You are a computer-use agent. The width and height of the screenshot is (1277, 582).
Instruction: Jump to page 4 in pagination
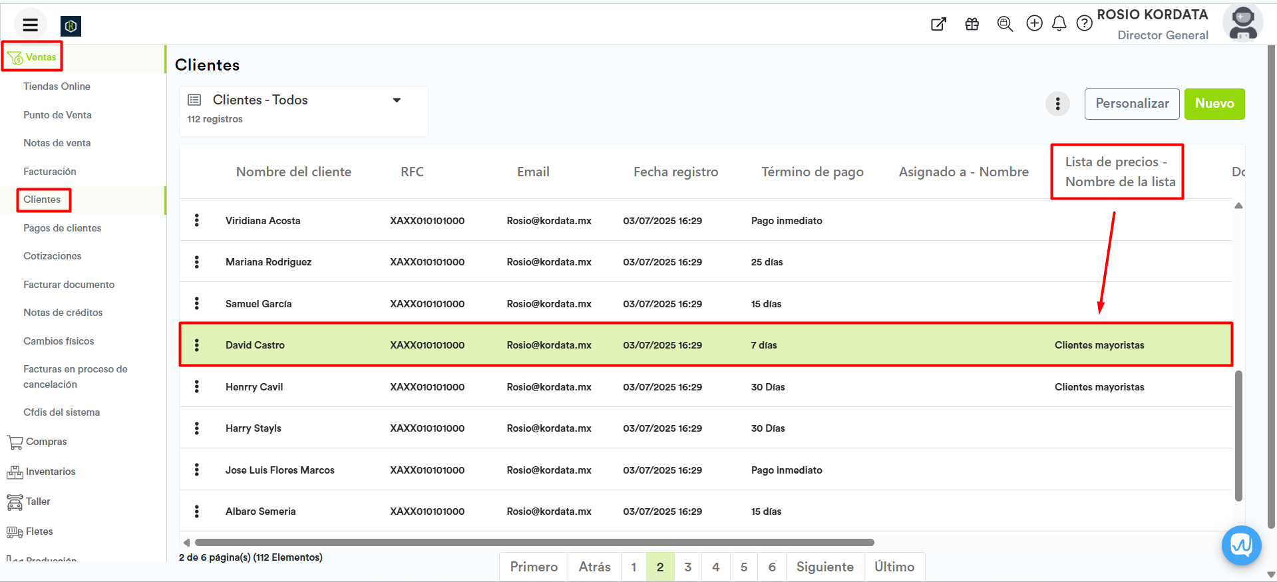(715, 567)
